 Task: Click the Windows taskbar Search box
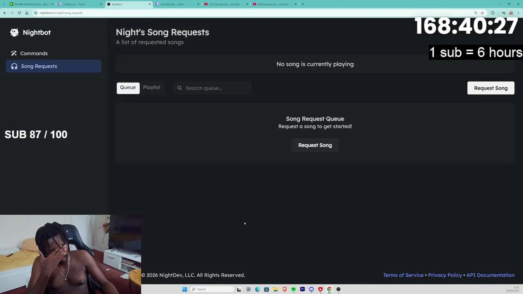click(x=212, y=289)
